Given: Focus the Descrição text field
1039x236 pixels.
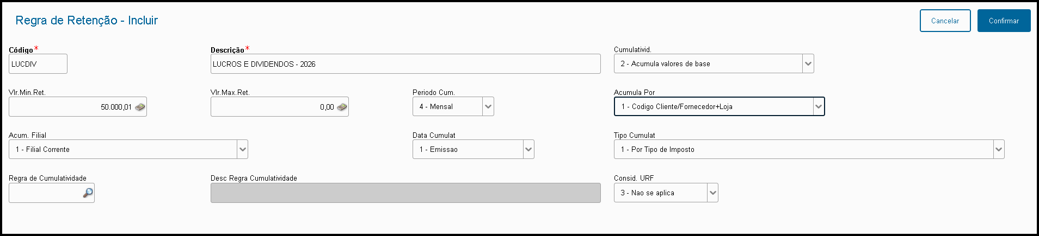Looking at the screenshot, I should point(405,64).
